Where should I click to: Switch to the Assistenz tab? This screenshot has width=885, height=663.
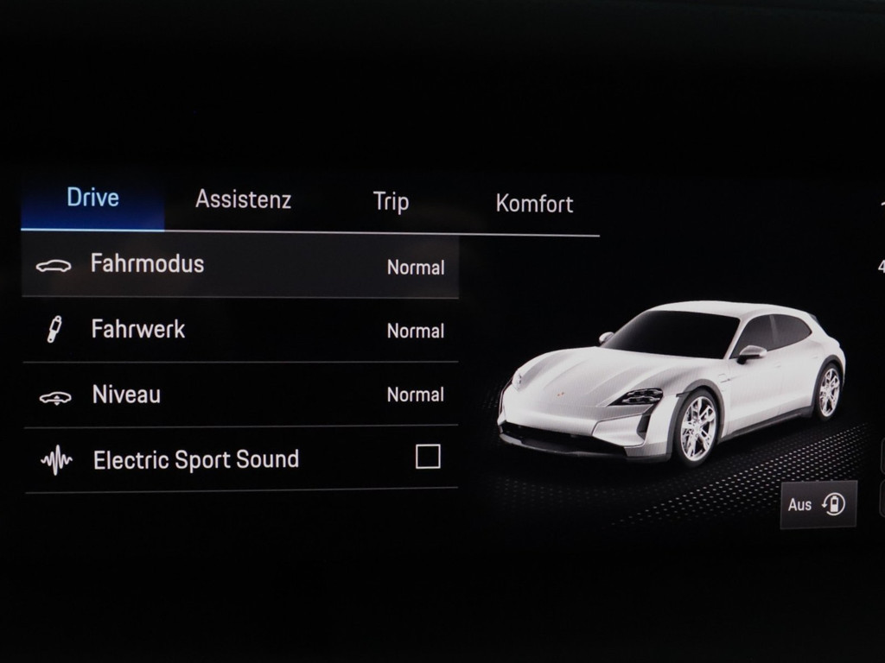point(243,199)
